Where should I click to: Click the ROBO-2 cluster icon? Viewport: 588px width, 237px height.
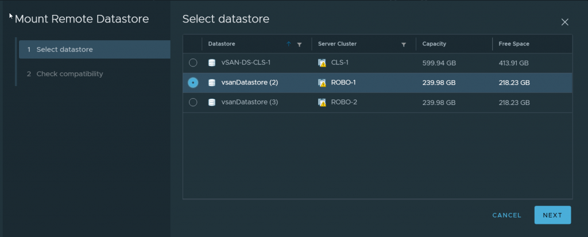[x=322, y=102]
